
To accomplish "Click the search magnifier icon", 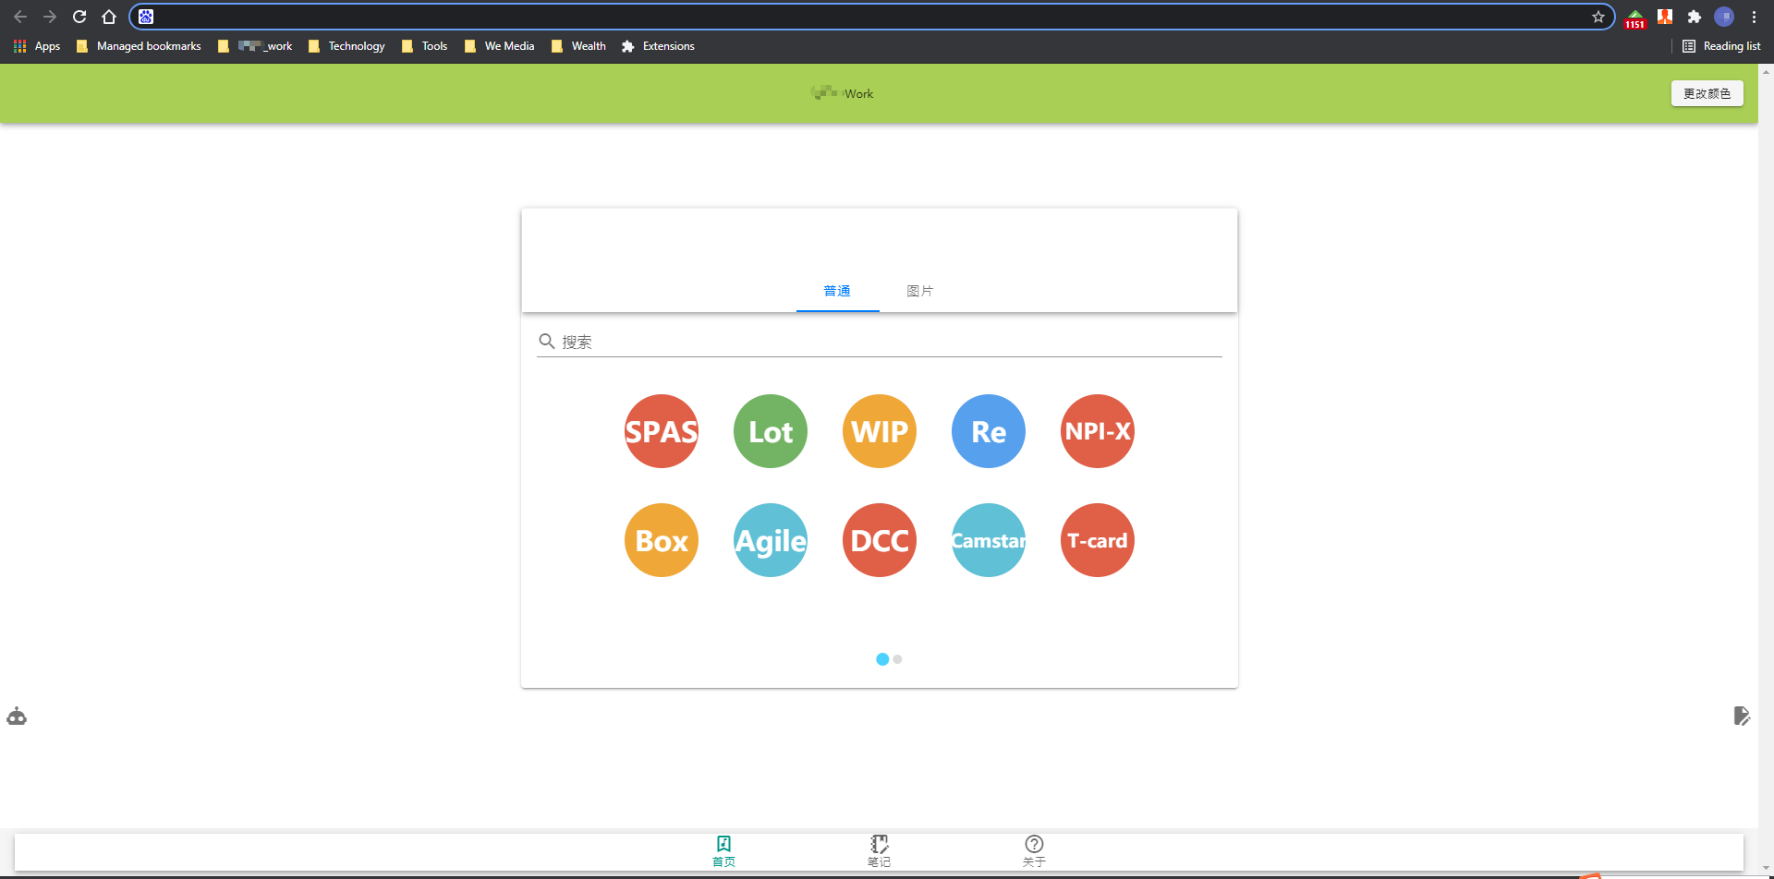I will pos(547,342).
